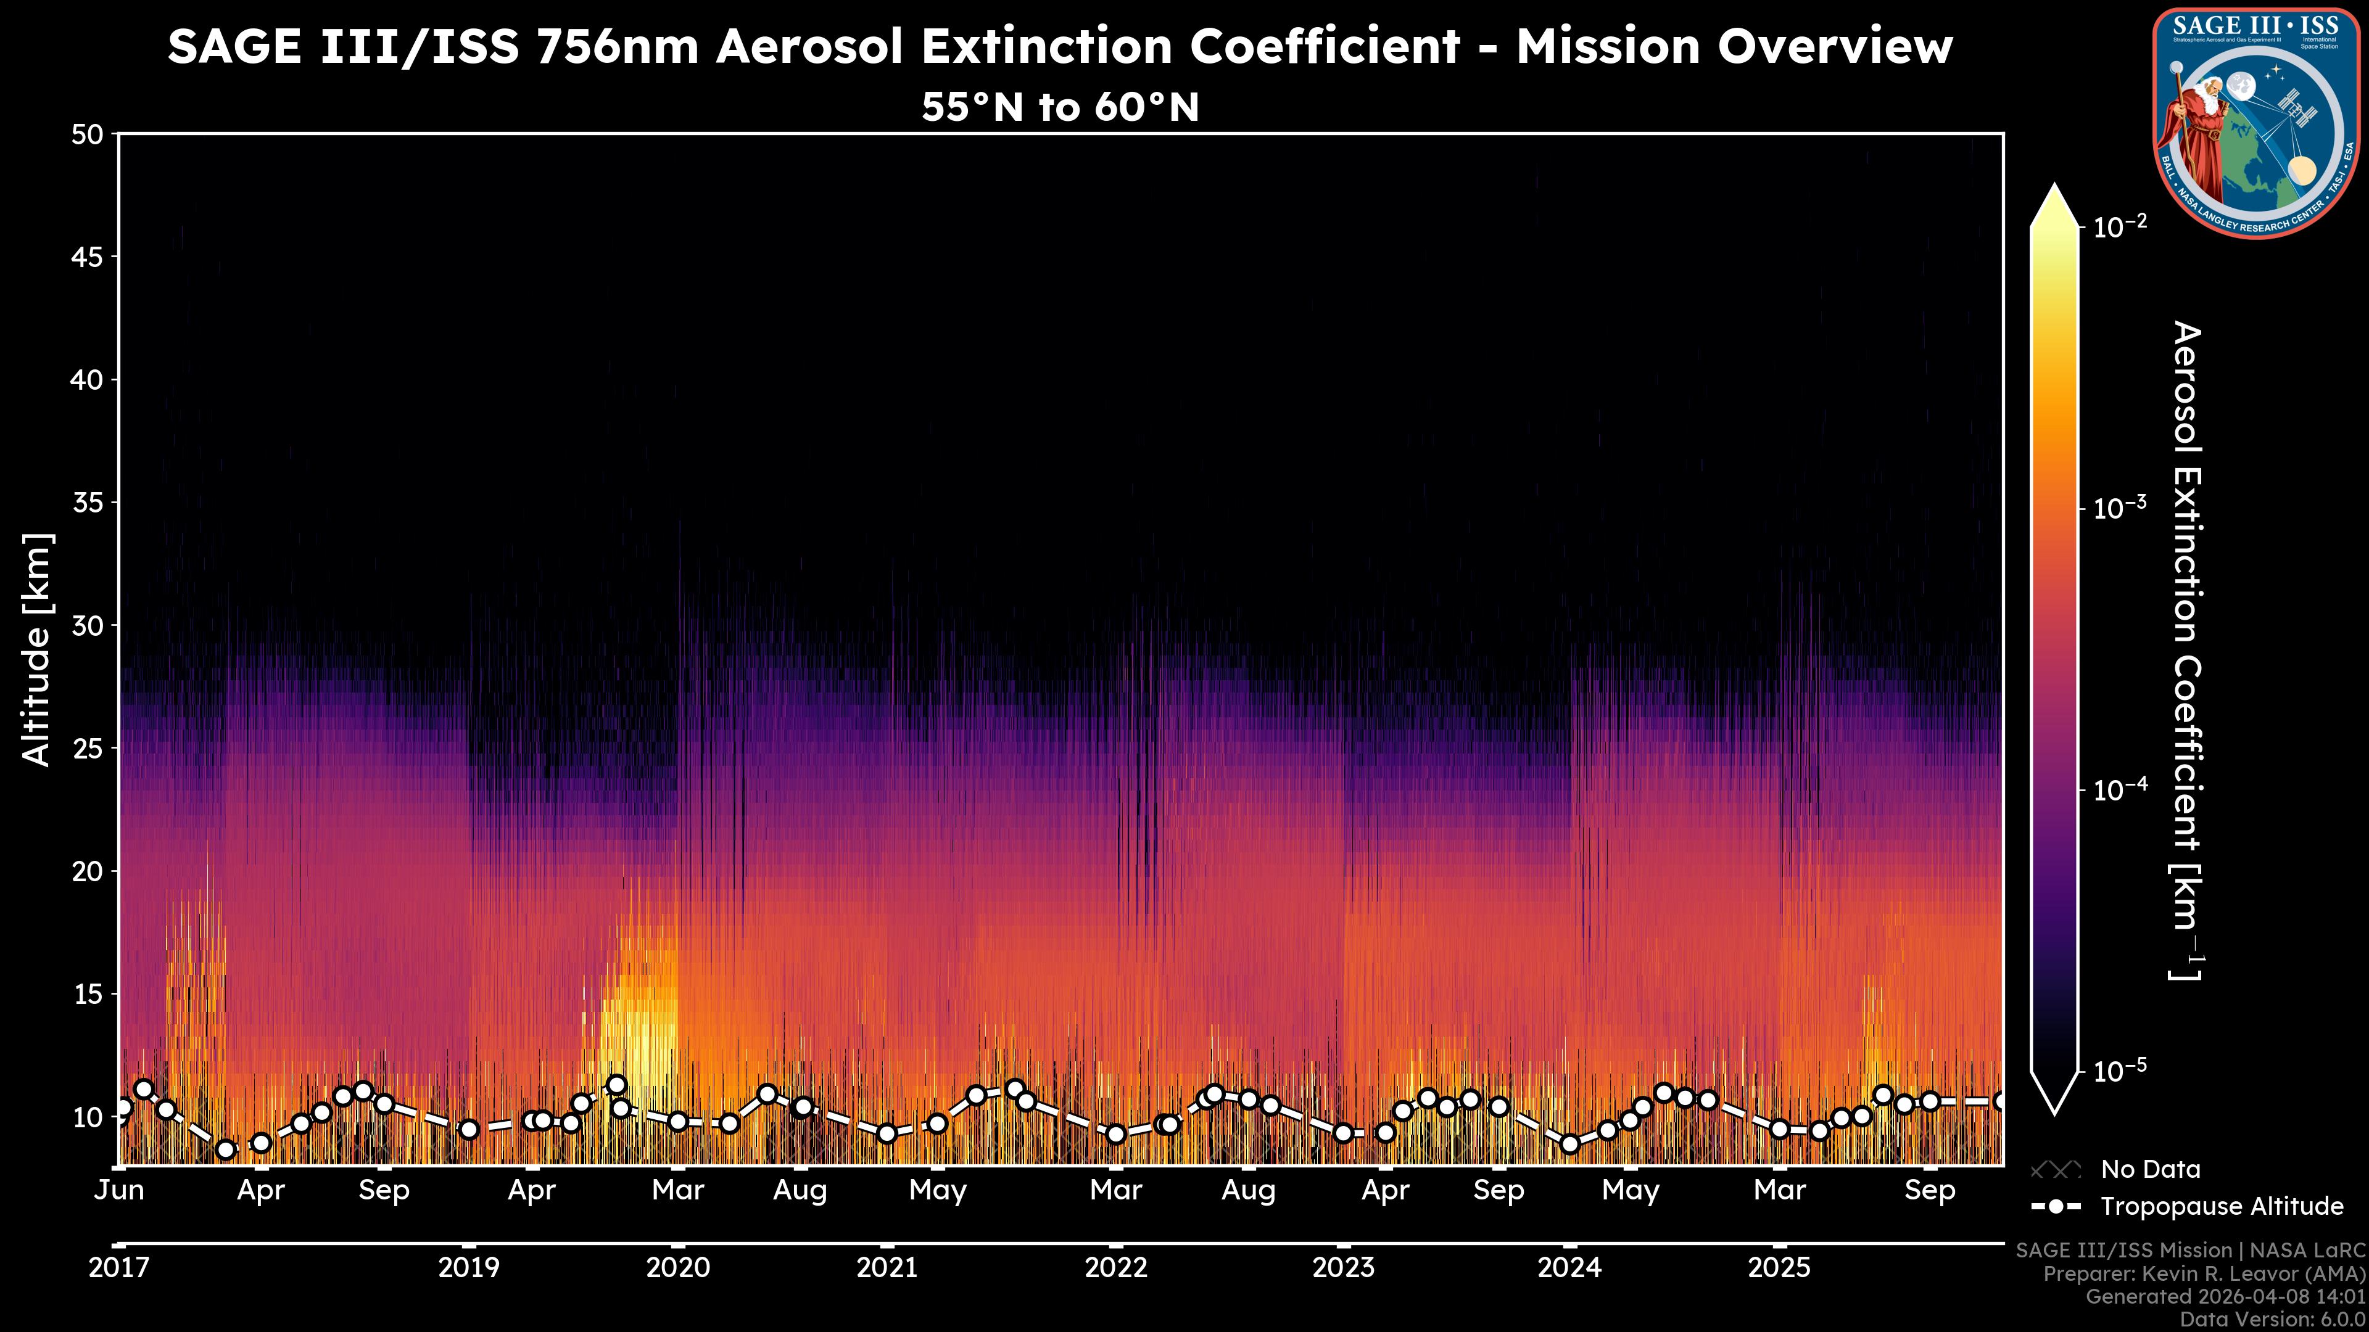Click the 50 km altitude tick label
The height and width of the screenshot is (1332, 2369).
point(88,135)
